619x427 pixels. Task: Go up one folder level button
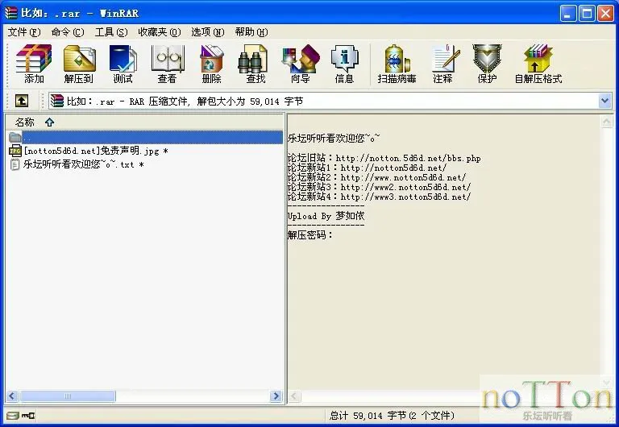coord(22,101)
